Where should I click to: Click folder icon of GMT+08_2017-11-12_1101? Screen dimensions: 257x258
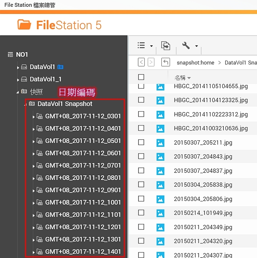(39, 215)
